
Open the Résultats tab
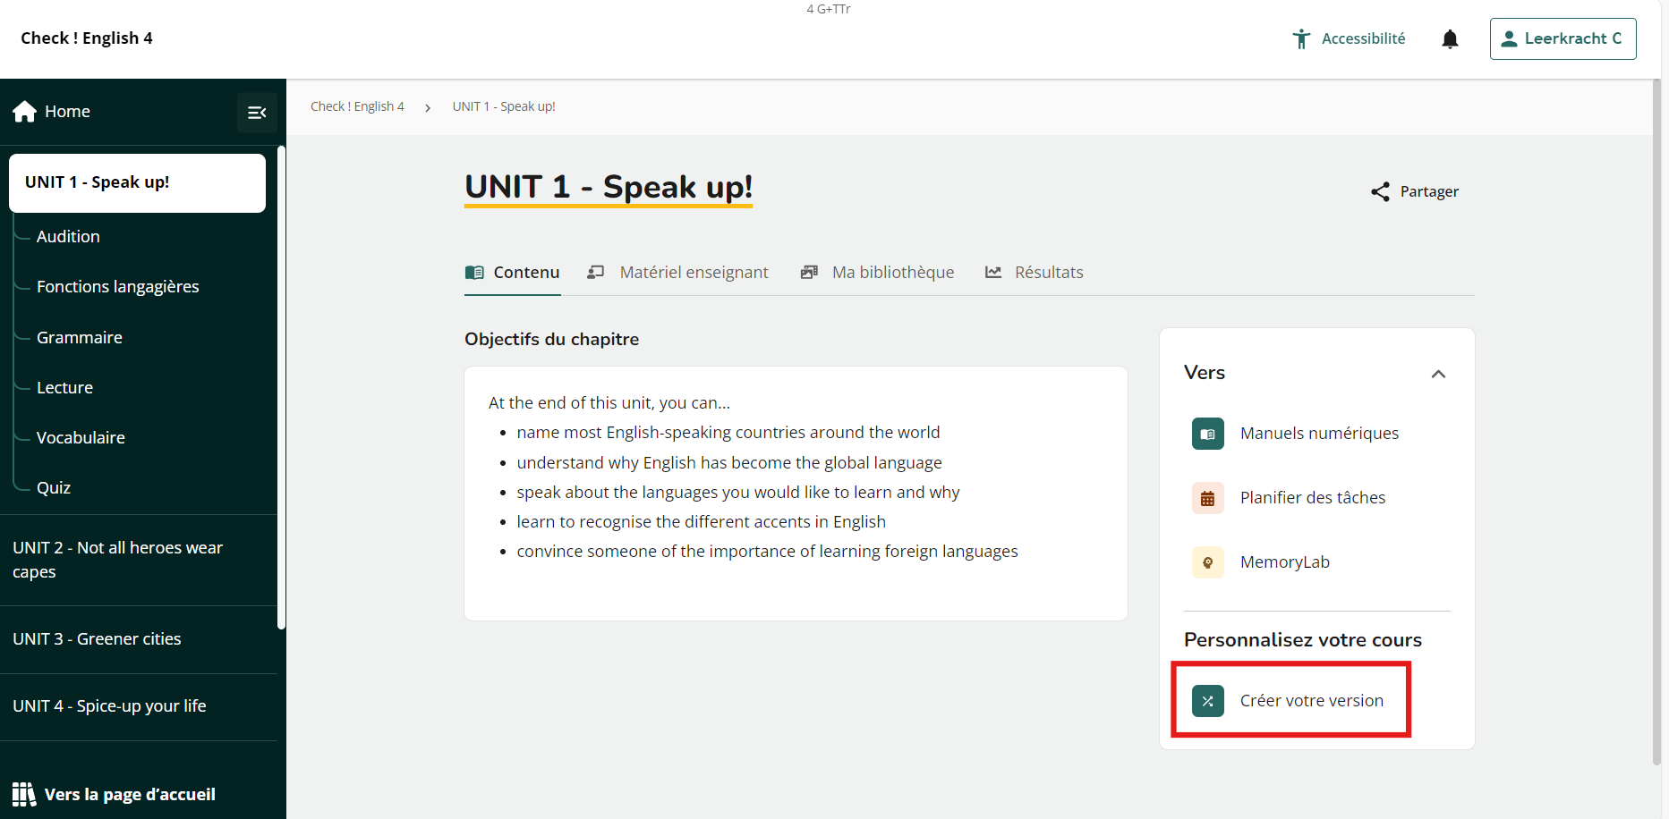click(x=1034, y=273)
